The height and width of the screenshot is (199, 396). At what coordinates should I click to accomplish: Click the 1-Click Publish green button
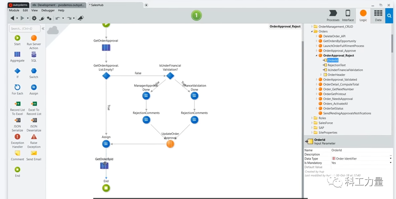point(196,15)
